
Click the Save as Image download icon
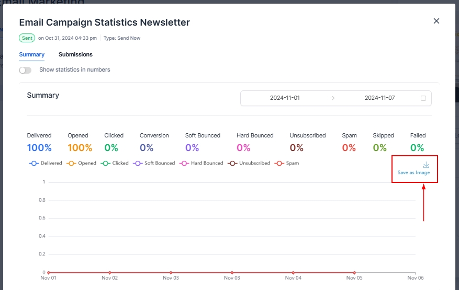(x=426, y=165)
